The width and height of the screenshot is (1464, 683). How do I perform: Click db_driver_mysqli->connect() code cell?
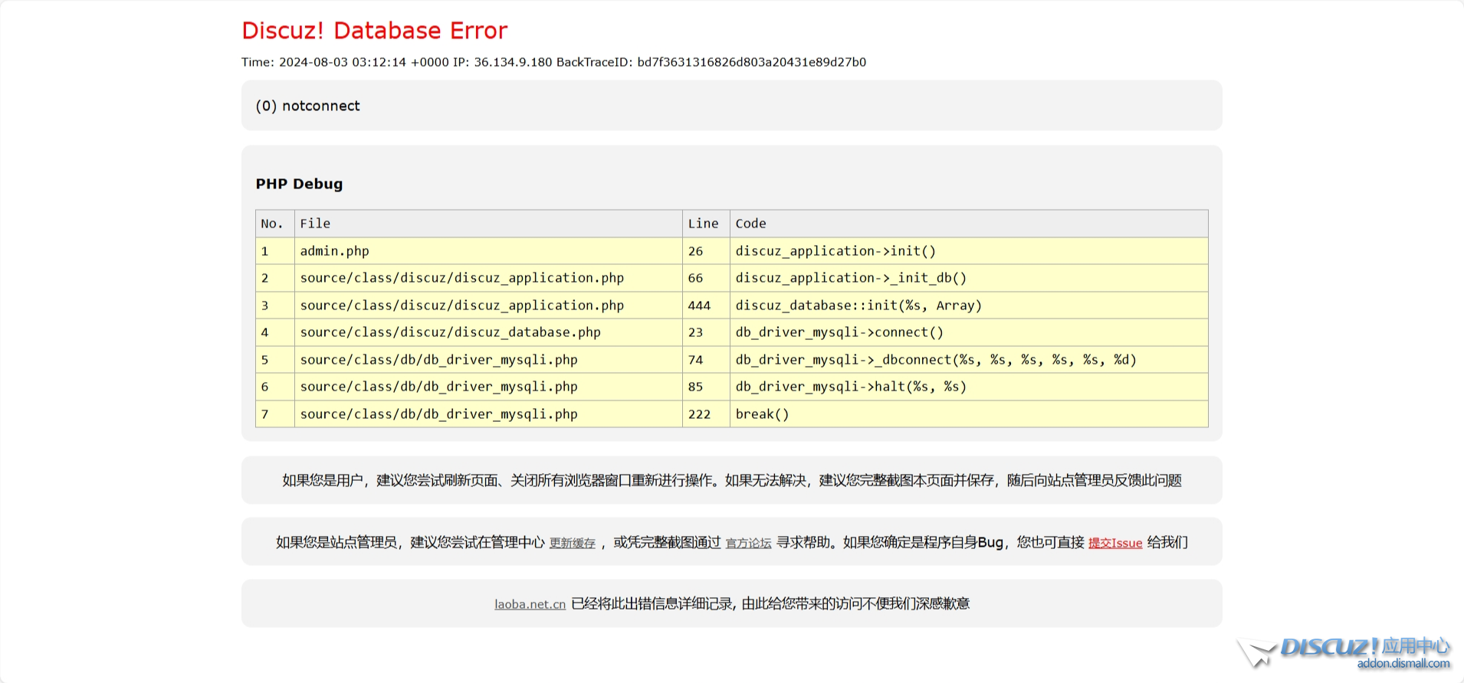969,332
